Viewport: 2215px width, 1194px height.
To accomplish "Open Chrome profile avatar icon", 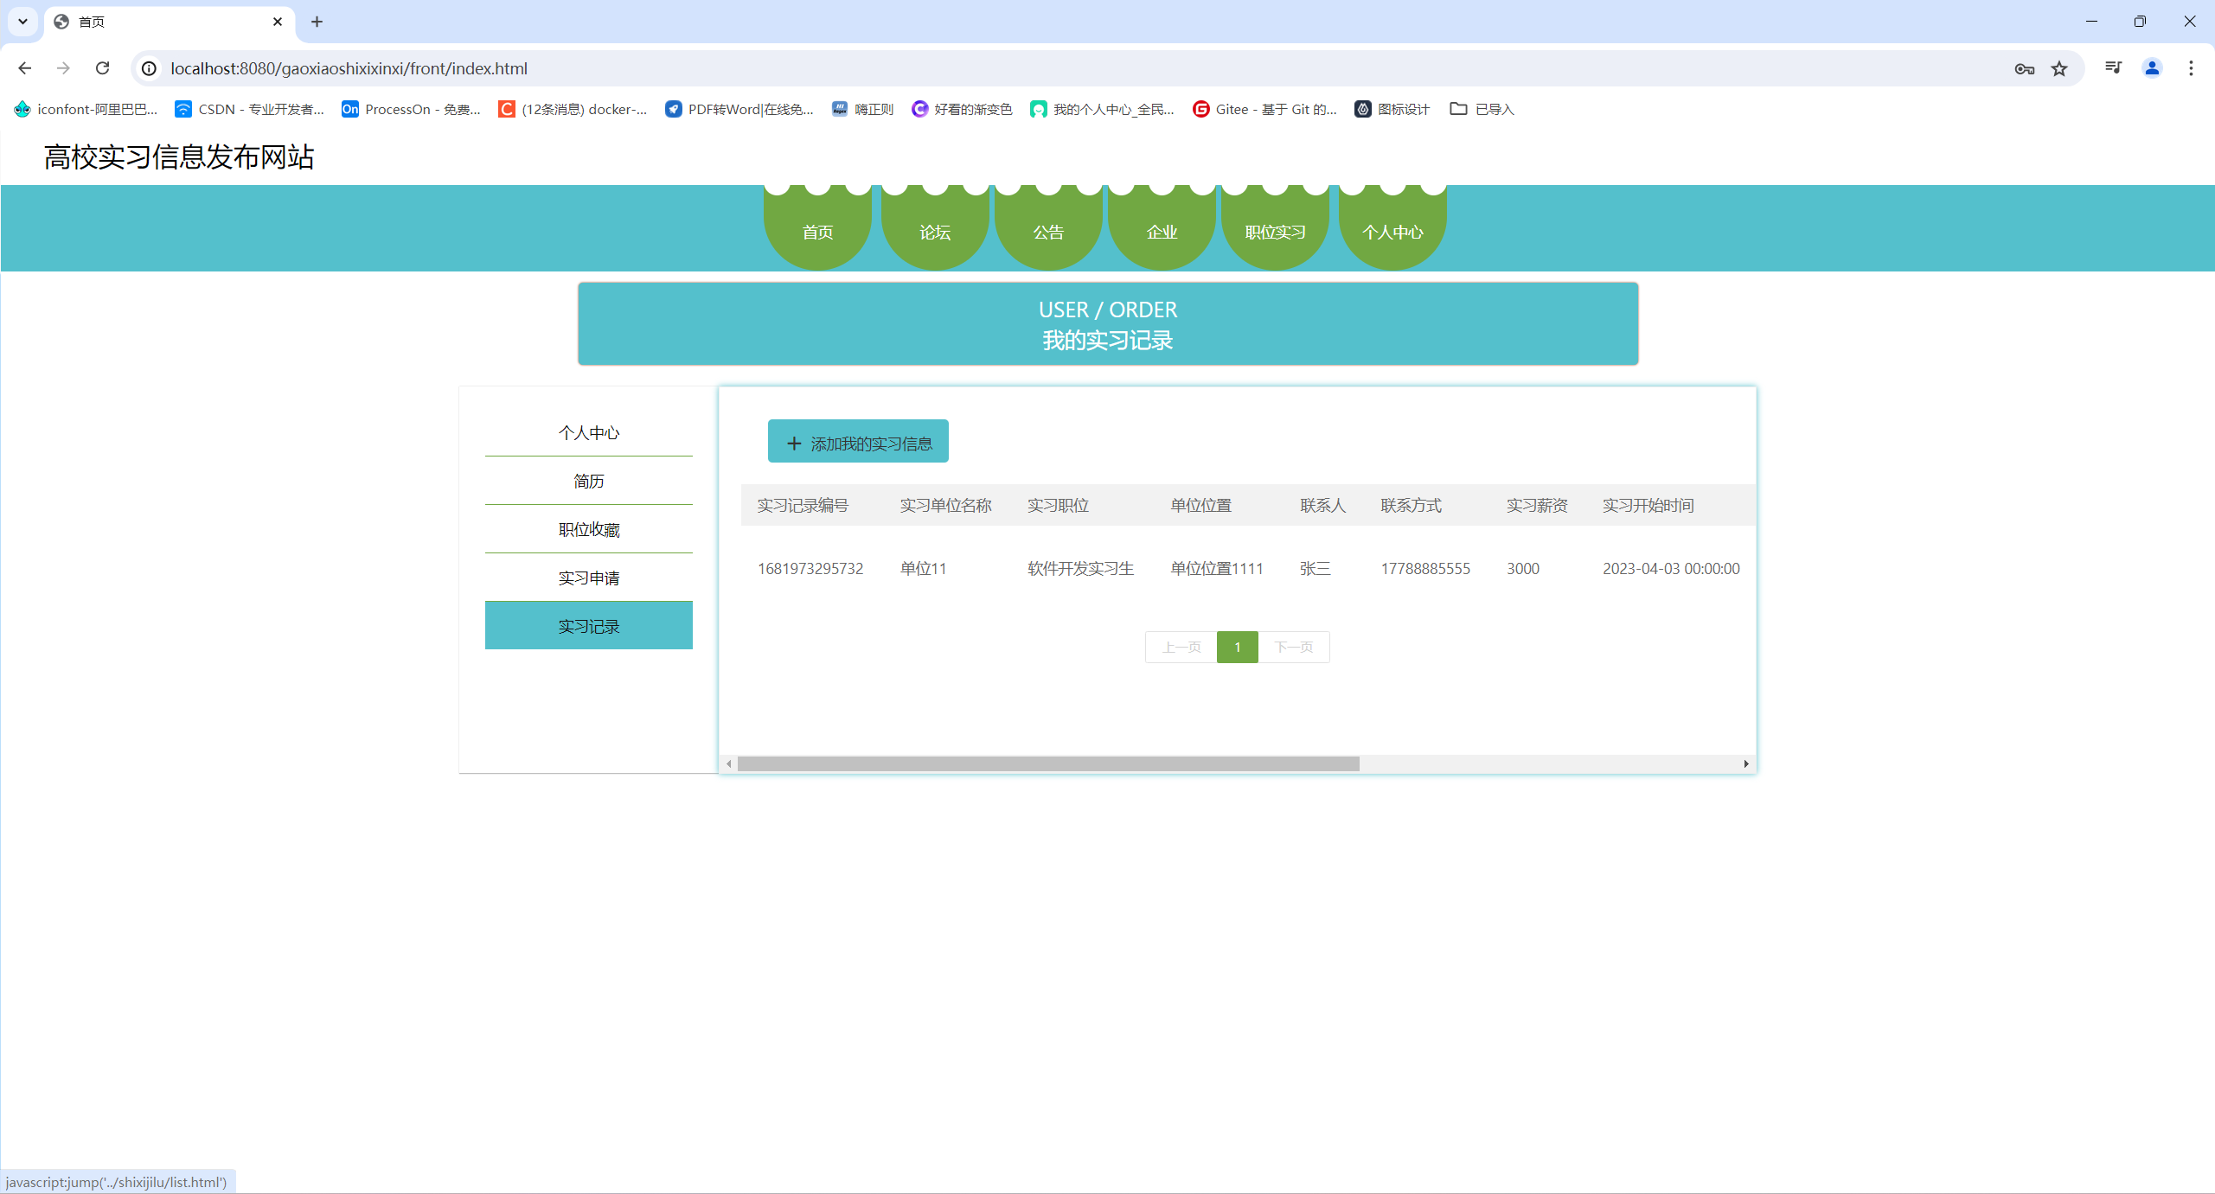I will [2152, 68].
